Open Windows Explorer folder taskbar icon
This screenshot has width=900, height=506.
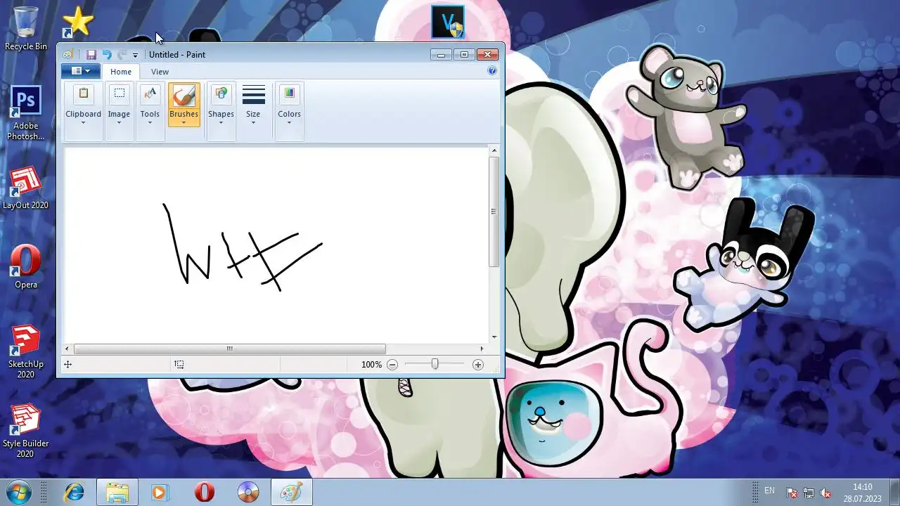coord(117,492)
